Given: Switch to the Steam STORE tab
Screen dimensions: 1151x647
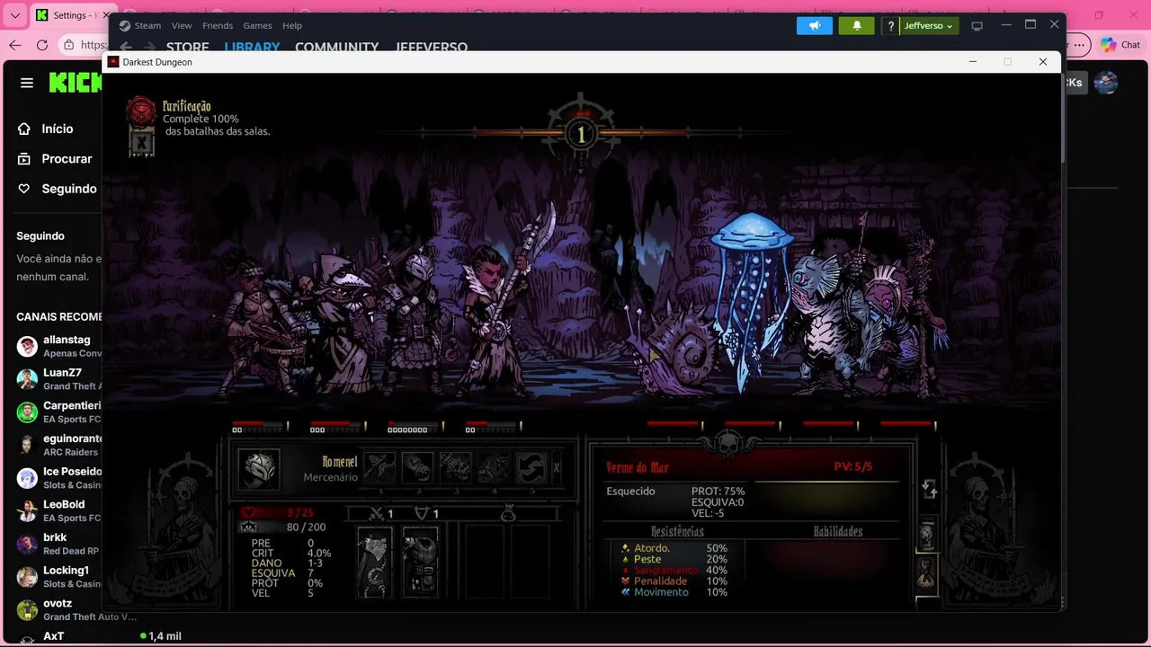Looking at the screenshot, I should coord(187,47).
